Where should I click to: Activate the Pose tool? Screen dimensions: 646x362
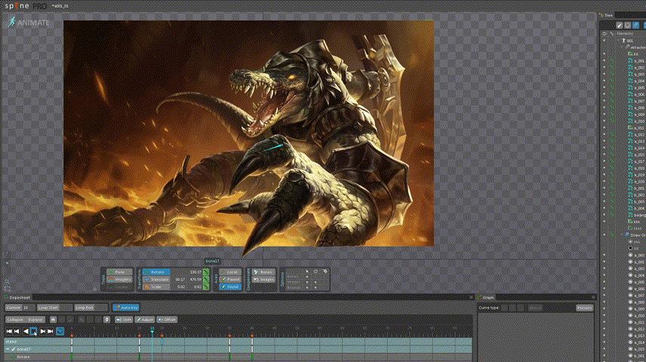pos(119,271)
